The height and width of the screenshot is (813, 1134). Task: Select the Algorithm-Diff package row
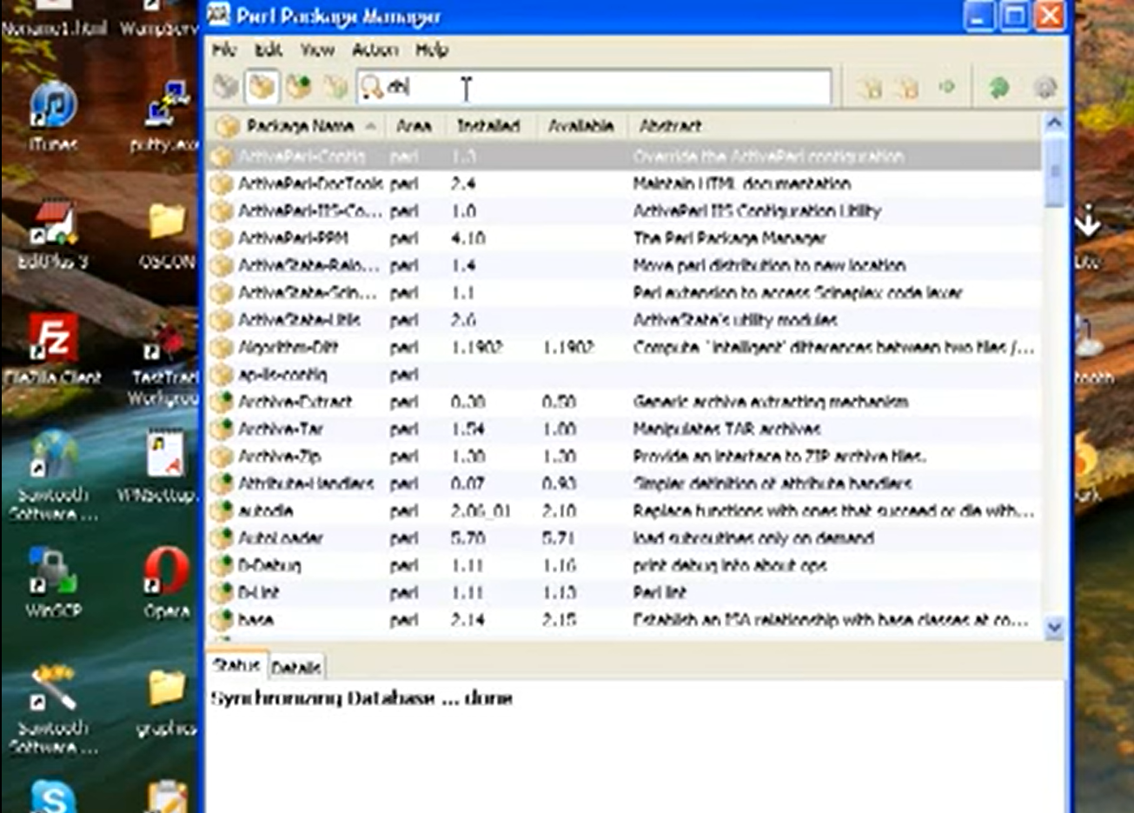(x=624, y=347)
